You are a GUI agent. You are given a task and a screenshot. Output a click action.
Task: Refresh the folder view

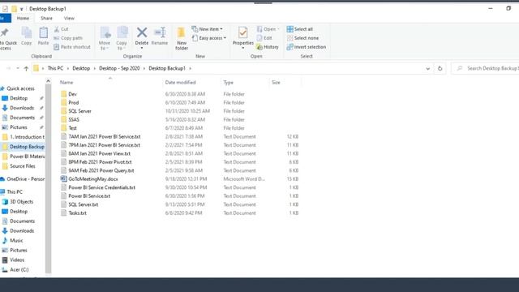tap(440, 68)
